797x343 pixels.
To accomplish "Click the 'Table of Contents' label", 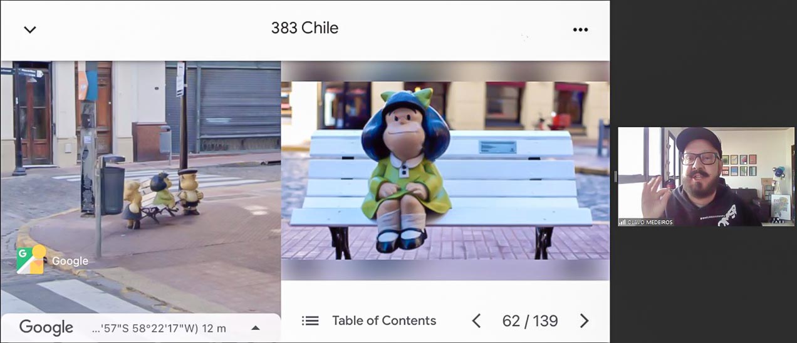I will 384,320.
